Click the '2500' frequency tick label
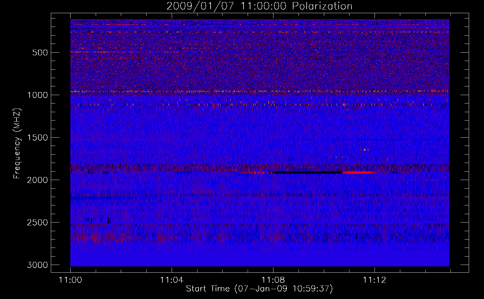484x299 pixels. click(37, 222)
